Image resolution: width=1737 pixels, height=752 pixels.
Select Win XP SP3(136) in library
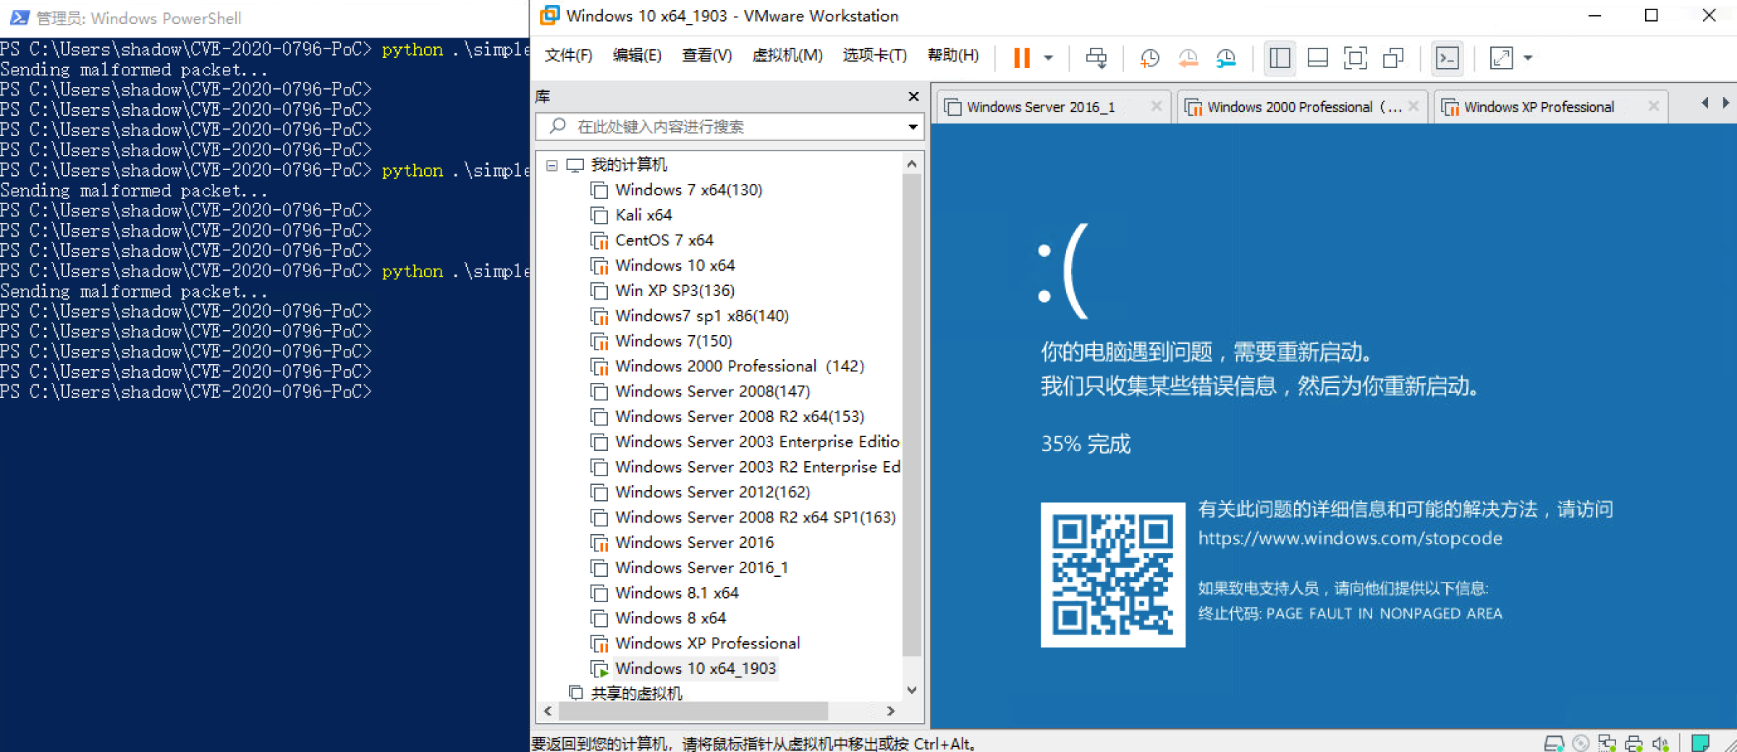[x=675, y=291]
